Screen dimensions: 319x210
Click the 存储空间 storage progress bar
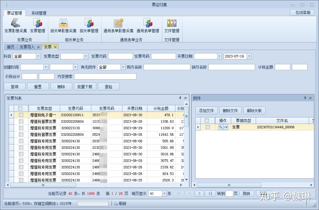coord(93,203)
